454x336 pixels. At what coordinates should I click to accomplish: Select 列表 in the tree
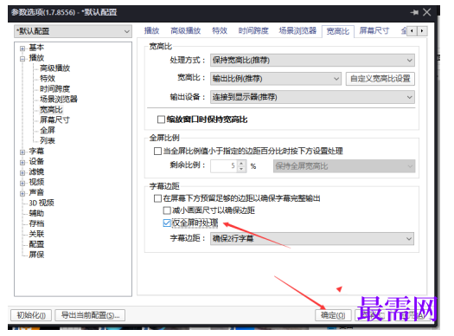[48, 140]
